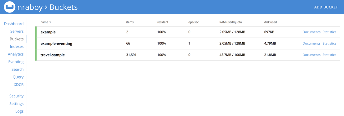Open Statistics for example-eventing bucket

(329, 43)
